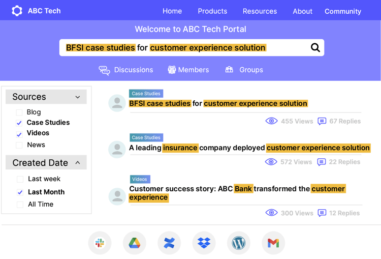Open the Confluence icon

point(169,243)
